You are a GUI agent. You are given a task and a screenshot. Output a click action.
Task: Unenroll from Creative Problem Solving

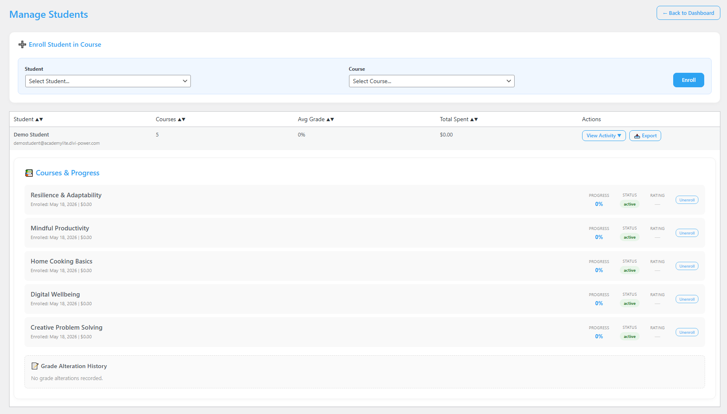pyautogui.click(x=687, y=333)
